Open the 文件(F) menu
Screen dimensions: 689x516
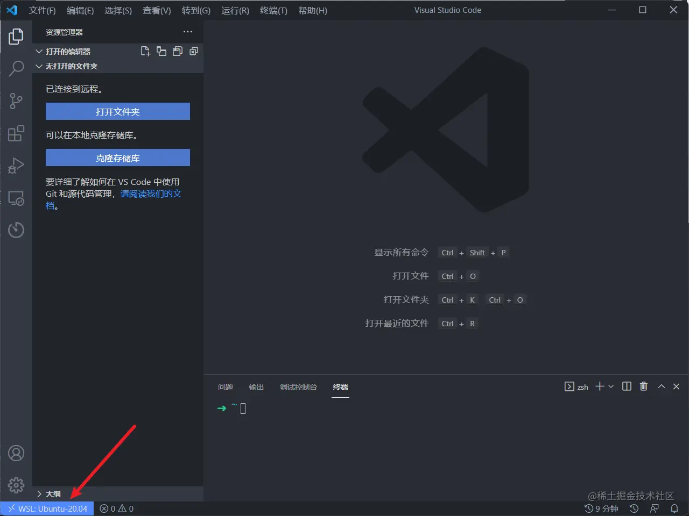click(43, 11)
